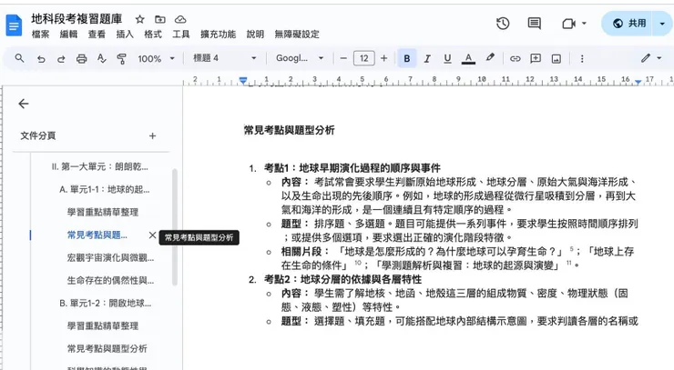Open the 擴充功能 menu
The width and height of the screenshot is (674, 370).
pos(218,35)
